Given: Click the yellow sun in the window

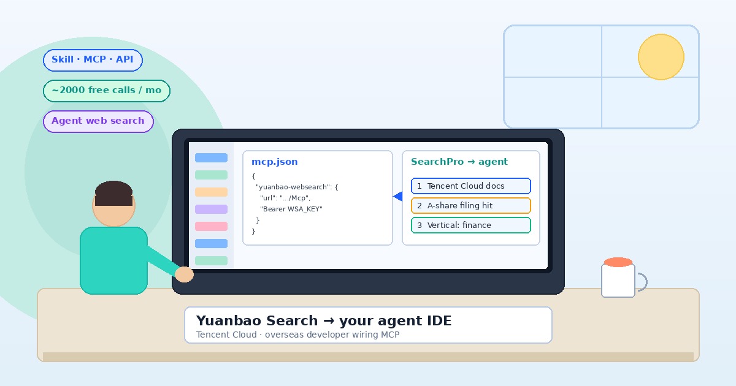Looking at the screenshot, I should [661, 57].
